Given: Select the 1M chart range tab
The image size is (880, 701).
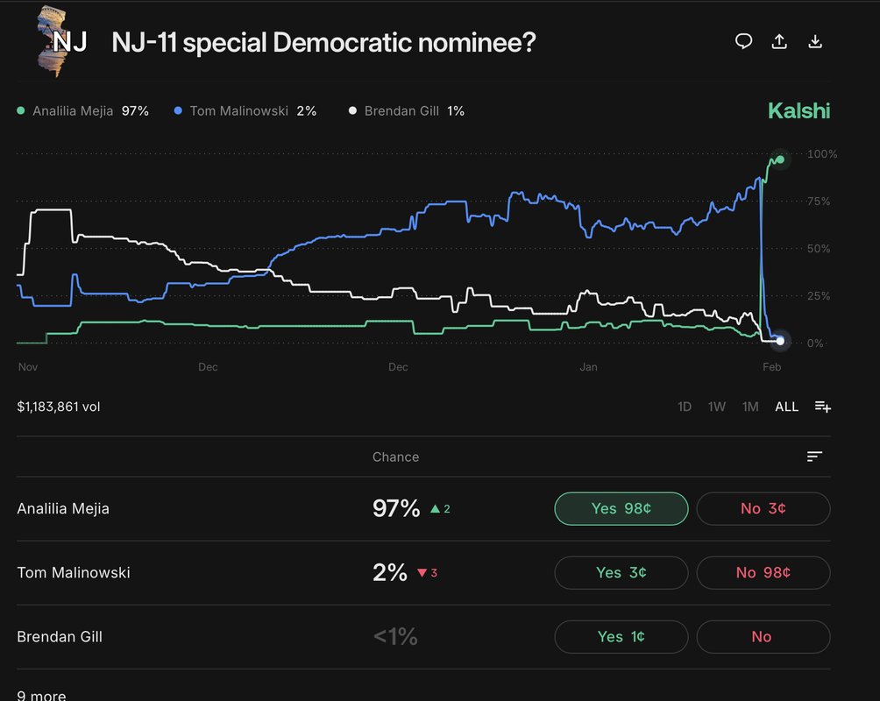Looking at the screenshot, I should [x=749, y=407].
